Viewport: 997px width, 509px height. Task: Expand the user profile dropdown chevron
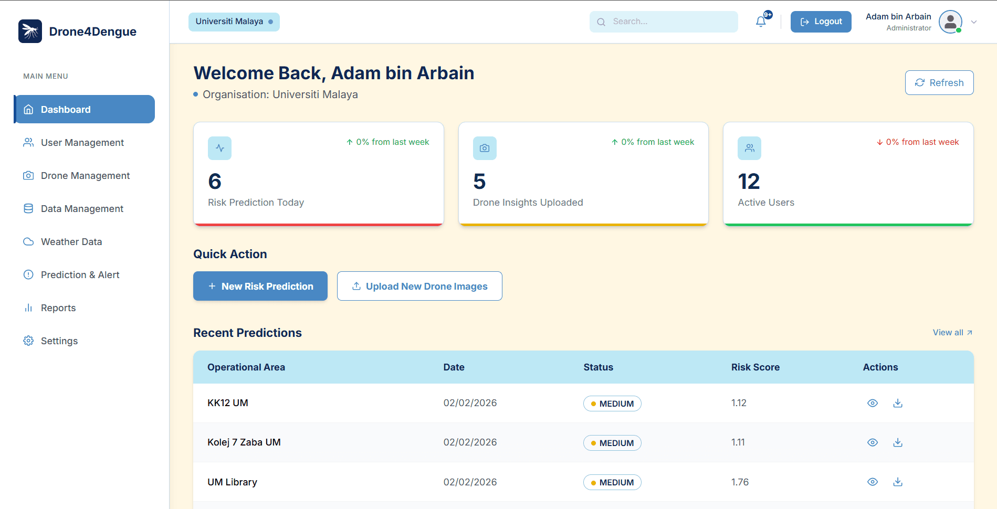pyautogui.click(x=974, y=22)
